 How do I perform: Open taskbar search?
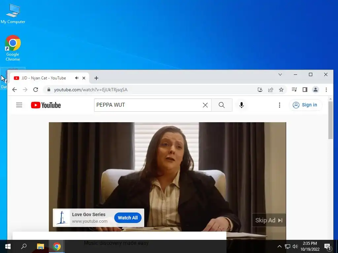pos(24,246)
